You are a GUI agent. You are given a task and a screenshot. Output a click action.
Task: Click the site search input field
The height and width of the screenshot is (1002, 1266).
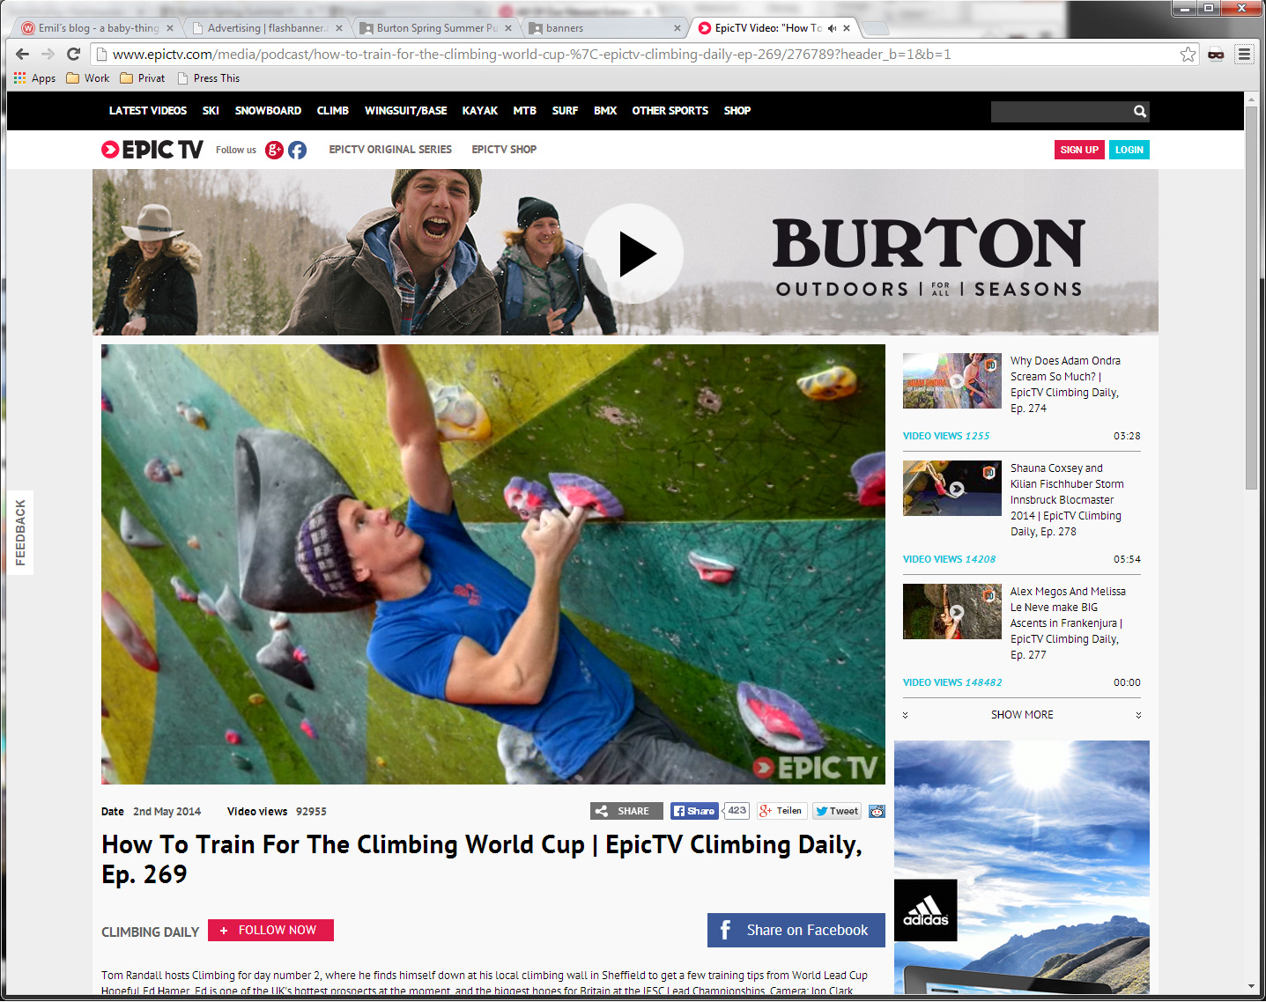coord(1061,111)
